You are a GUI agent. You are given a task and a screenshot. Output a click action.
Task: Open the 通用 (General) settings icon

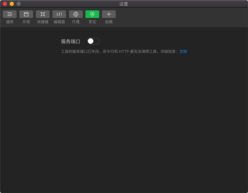pyautogui.click(x=10, y=14)
